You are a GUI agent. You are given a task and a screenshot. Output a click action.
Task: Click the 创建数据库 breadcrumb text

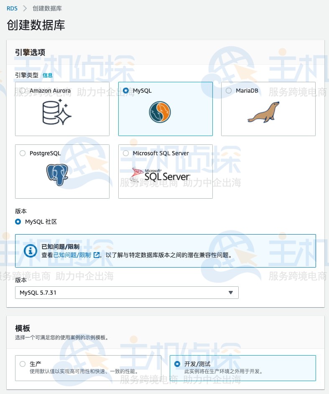pos(47,8)
